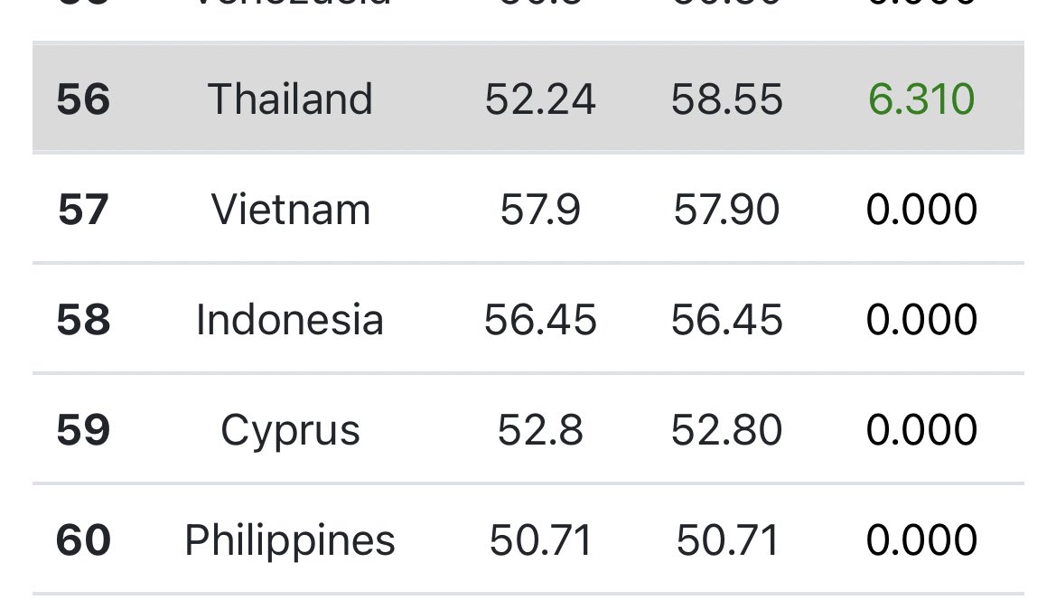Click Vietnam's 0.000 change value
Image resolution: width=1056 pixels, height=600 pixels.
click(x=921, y=210)
